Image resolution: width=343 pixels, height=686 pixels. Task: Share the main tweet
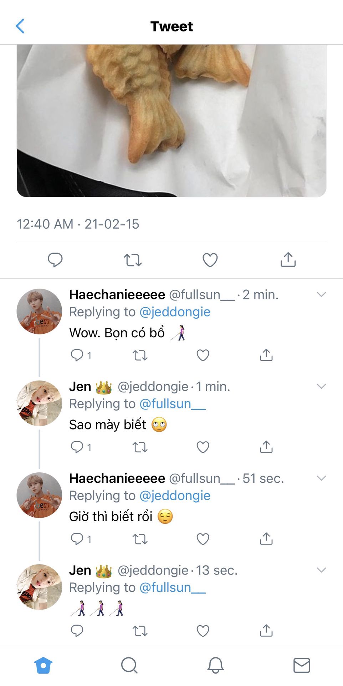point(288,260)
